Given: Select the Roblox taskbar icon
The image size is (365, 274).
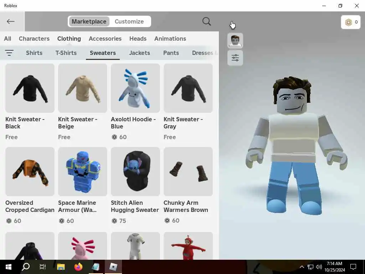Looking at the screenshot, I should 113,267.
